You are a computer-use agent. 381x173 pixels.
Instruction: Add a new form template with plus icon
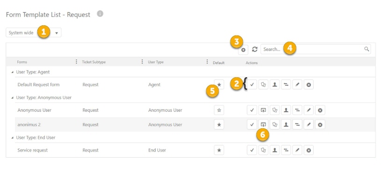[x=243, y=50]
